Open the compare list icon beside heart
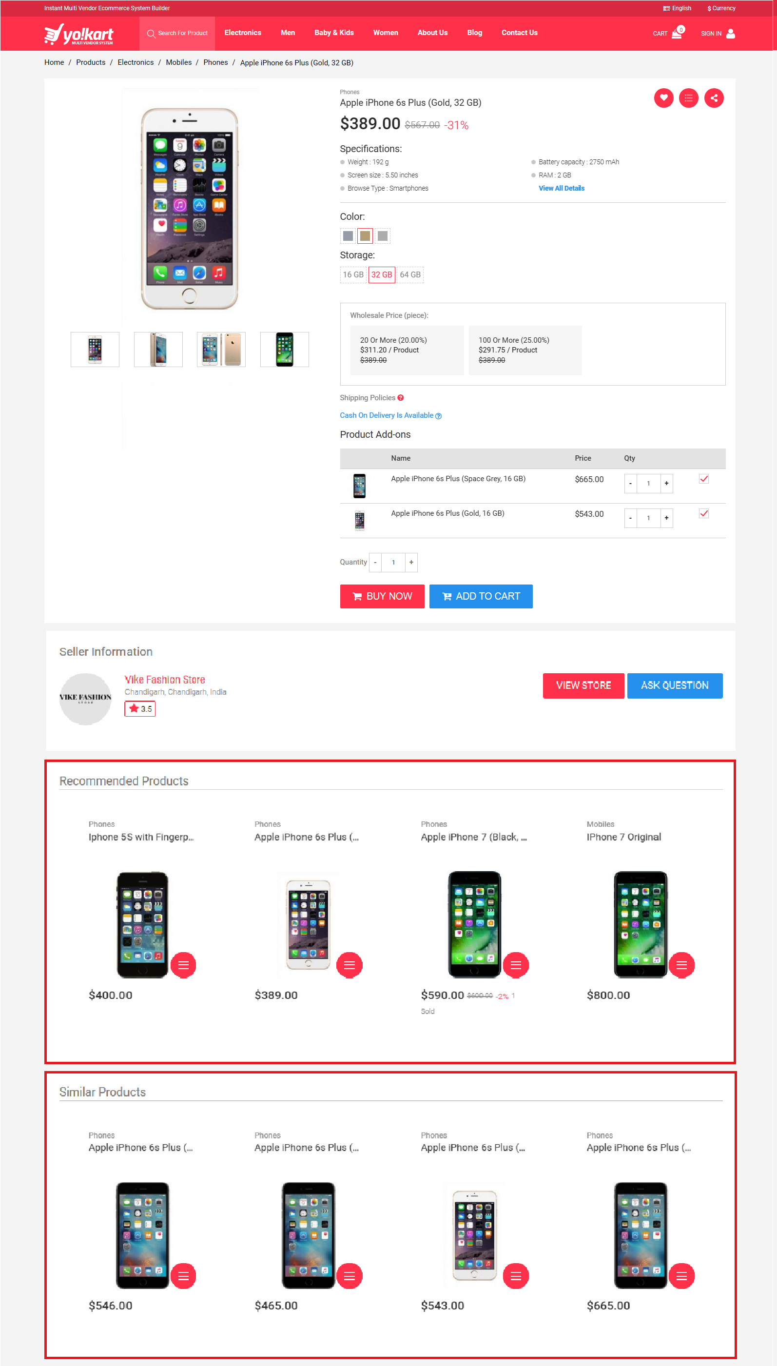The height and width of the screenshot is (1366, 777). tap(688, 98)
